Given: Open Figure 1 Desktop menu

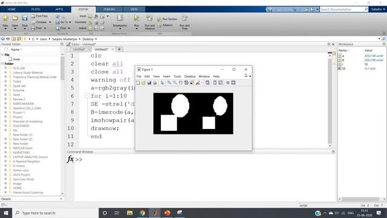Looking at the screenshot, I should 190,76.
